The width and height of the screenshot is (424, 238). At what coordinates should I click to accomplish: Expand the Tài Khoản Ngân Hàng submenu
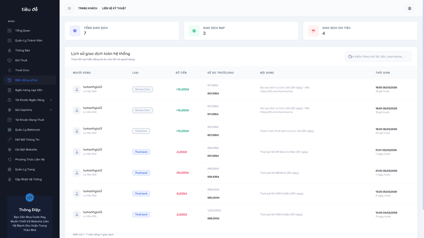tap(51, 100)
